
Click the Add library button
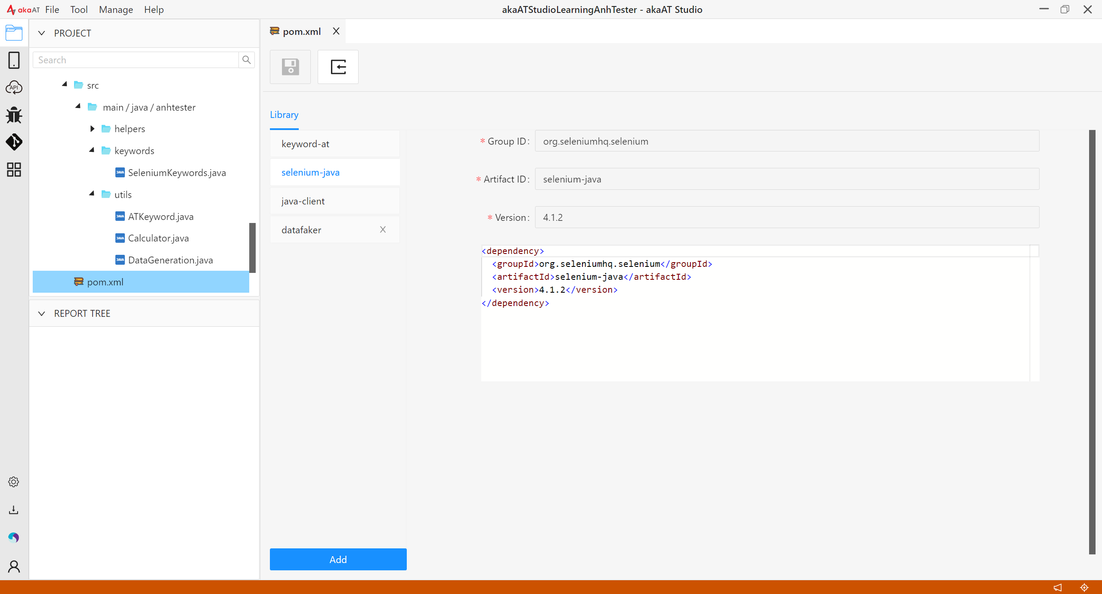(338, 559)
